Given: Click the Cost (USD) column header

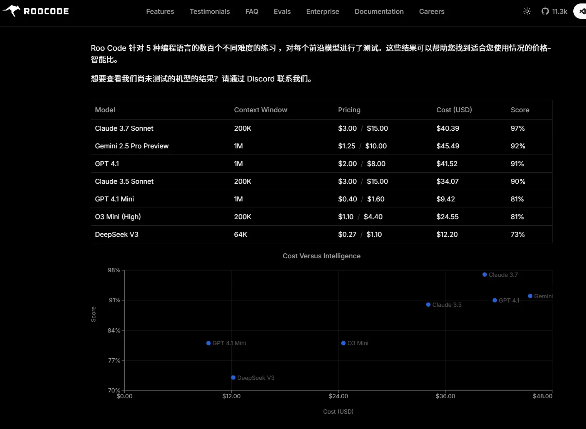Looking at the screenshot, I should [454, 110].
